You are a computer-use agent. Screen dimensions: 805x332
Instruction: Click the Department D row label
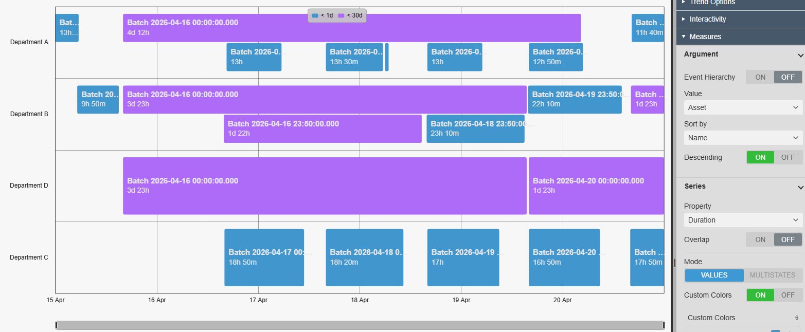(x=29, y=186)
